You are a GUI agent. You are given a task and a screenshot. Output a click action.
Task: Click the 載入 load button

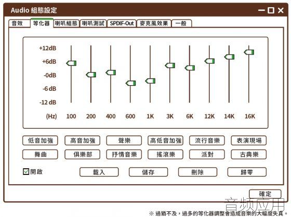[x=99, y=172]
